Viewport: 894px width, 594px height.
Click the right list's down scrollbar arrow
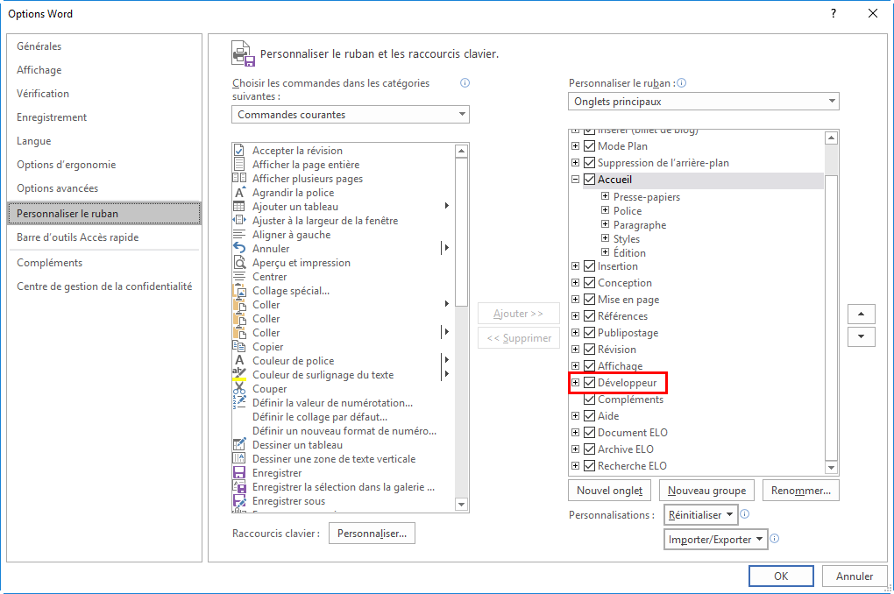[x=829, y=469]
